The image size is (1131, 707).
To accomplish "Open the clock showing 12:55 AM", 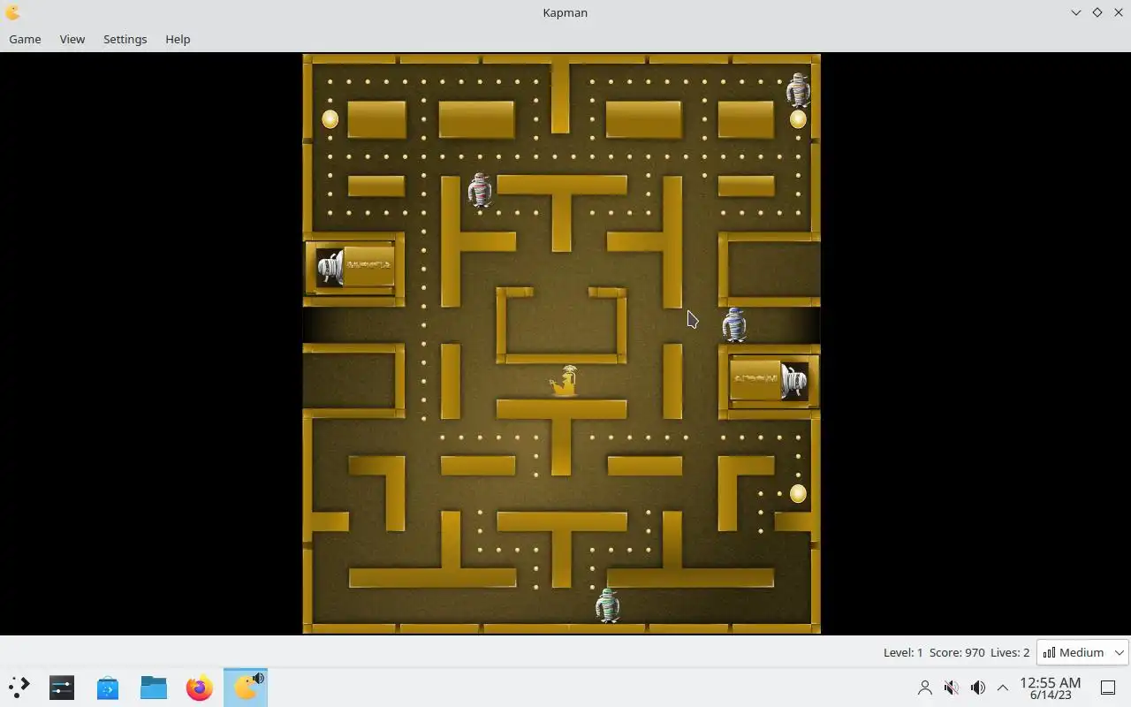I will coord(1050,688).
